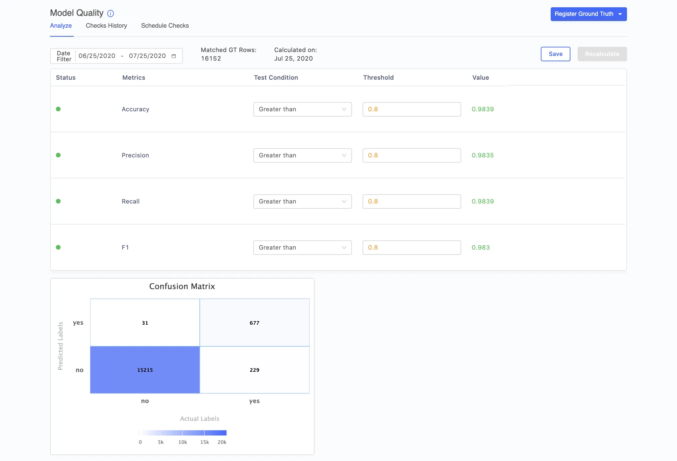Click the start date 06/25/2020 field

[97, 56]
